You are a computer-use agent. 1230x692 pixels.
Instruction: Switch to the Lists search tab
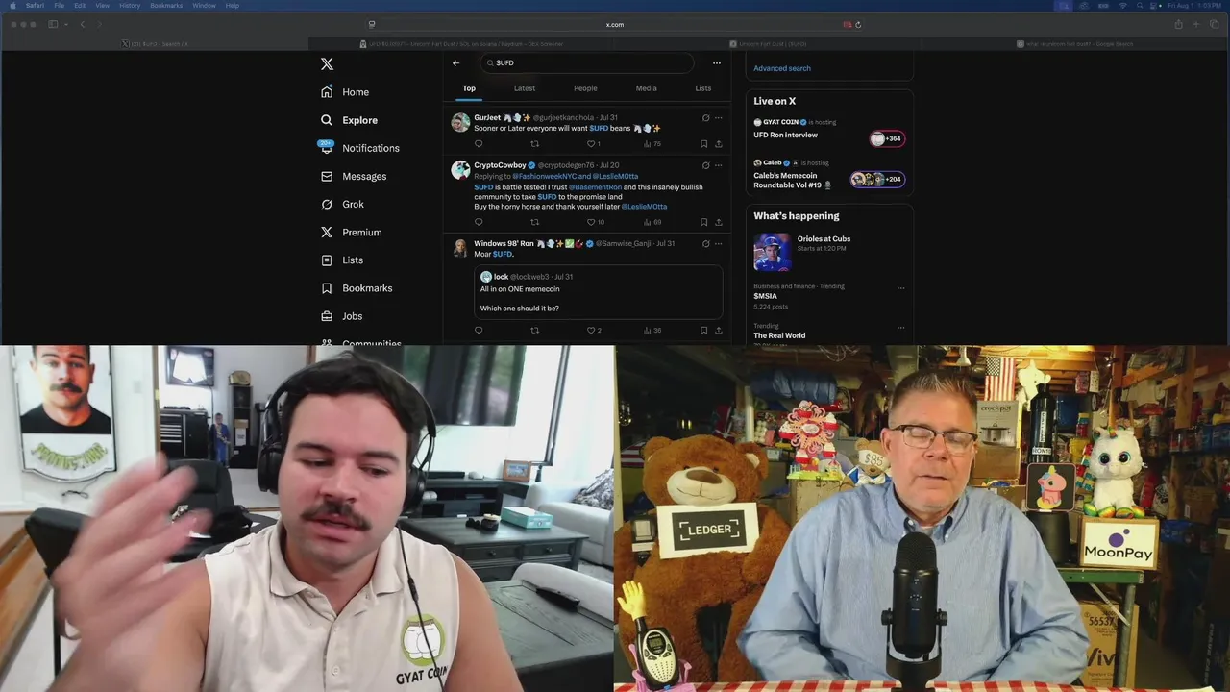tap(703, 88)
